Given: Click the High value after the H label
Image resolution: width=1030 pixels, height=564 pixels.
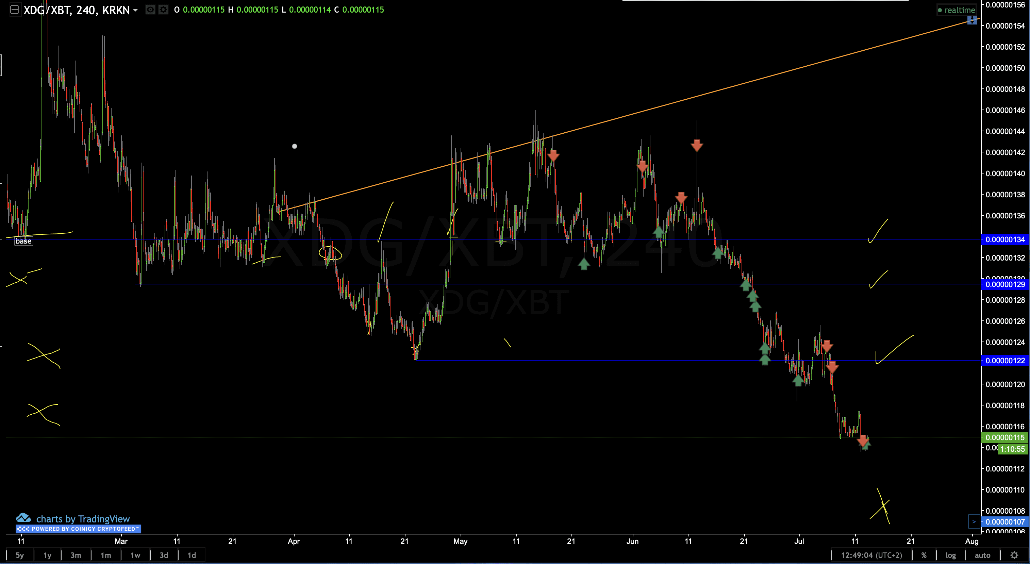Looking at the screenshot, I should pos(257,10).
